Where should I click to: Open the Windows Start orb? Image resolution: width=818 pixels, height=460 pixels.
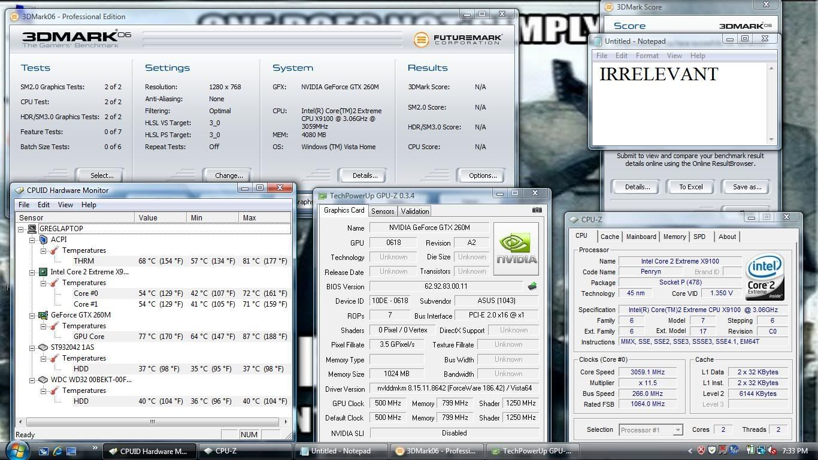[17, 450]
